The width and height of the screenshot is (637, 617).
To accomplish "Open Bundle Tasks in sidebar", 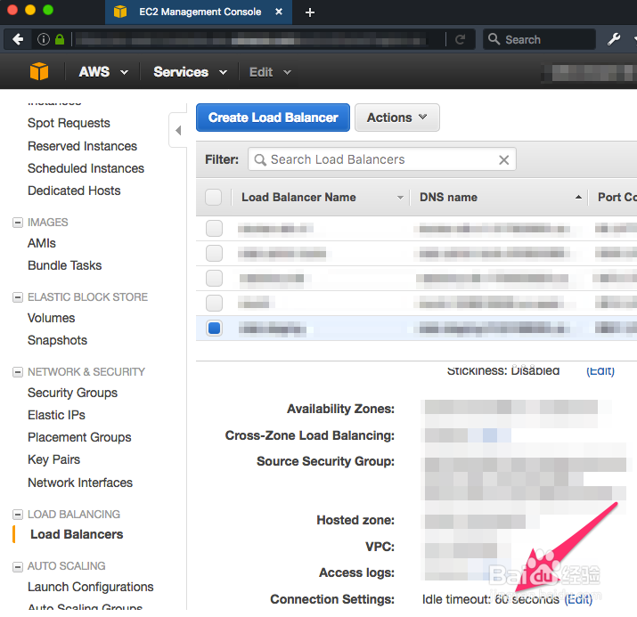I will 65,265.
